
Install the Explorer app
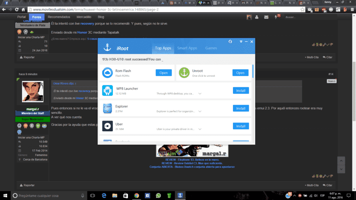240,108
